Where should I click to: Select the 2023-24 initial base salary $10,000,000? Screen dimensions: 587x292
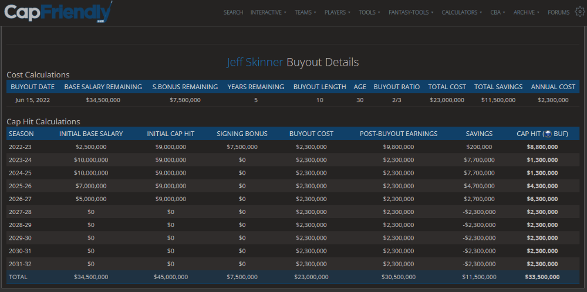coord(91,160)
